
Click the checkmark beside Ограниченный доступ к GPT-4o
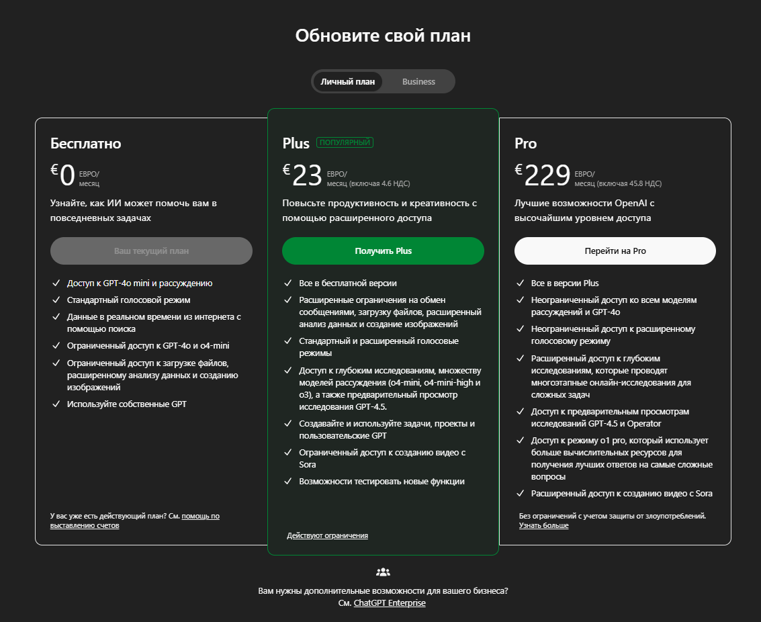pos(56,345)
